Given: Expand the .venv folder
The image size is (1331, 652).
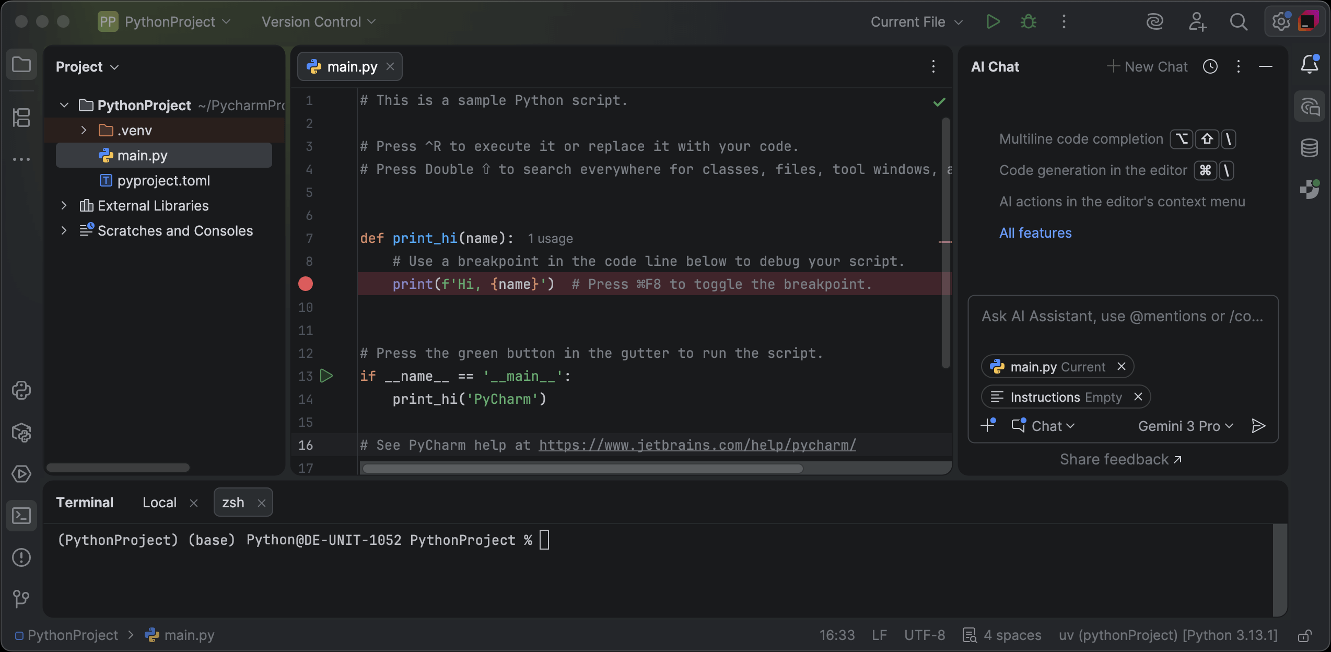Looking at the screenshot, I should tap(84, 131).
